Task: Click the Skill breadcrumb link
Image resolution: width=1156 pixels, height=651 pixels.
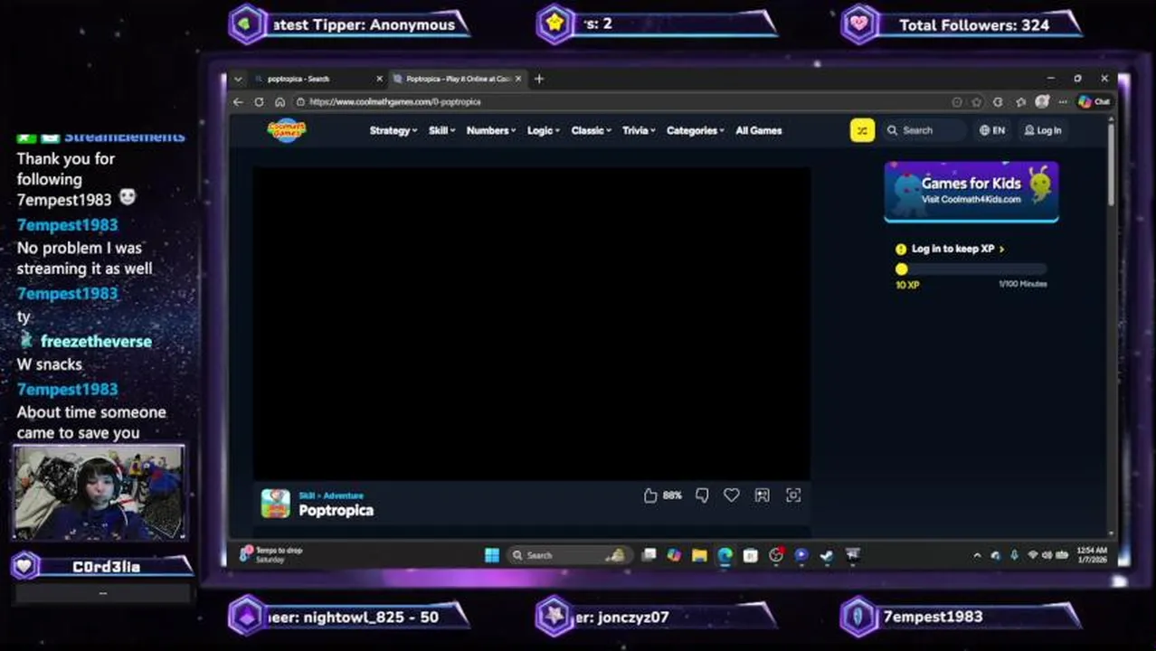Action: pyautogui.click(x=308, y=495)
